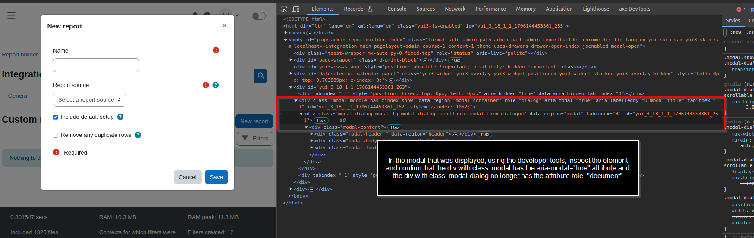Viewport: 754px width, 238px height.
Task: Open the Network tab
Action: [455, 9]
